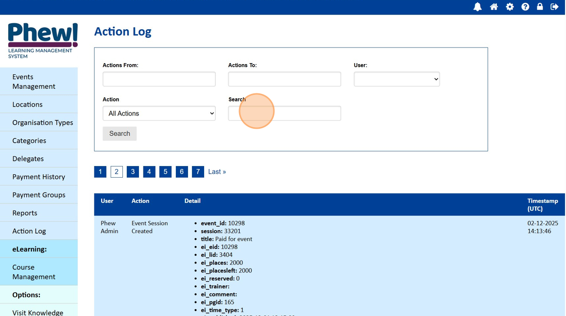Click timestamp '02-12-2025 14:13:46'
The image size is (566, 316).
point(543,227)
